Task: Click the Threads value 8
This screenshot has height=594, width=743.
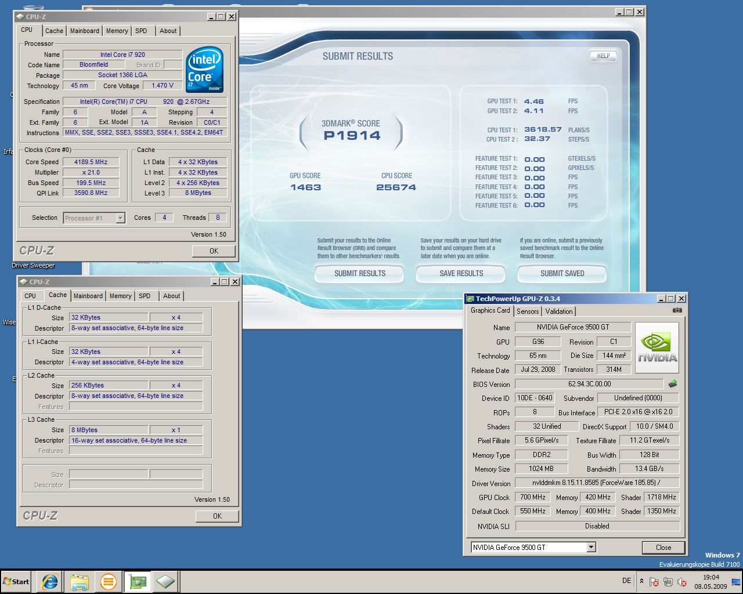Action: [218, 218]
